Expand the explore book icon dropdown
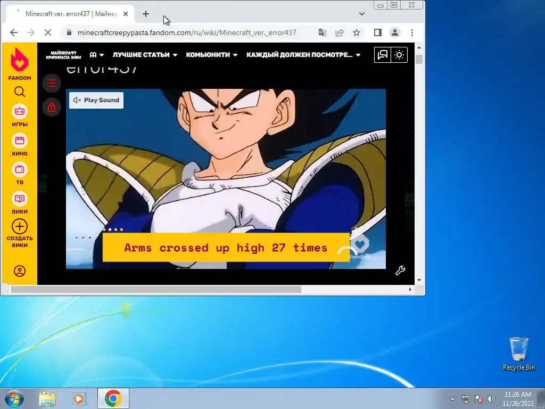The image size is (545, 409). 97,55
